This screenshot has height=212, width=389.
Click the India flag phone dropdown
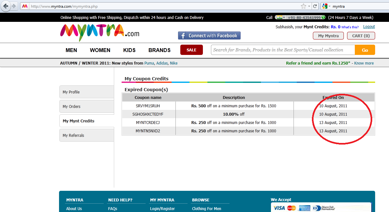pyautogui.click(x=280, y=18)
